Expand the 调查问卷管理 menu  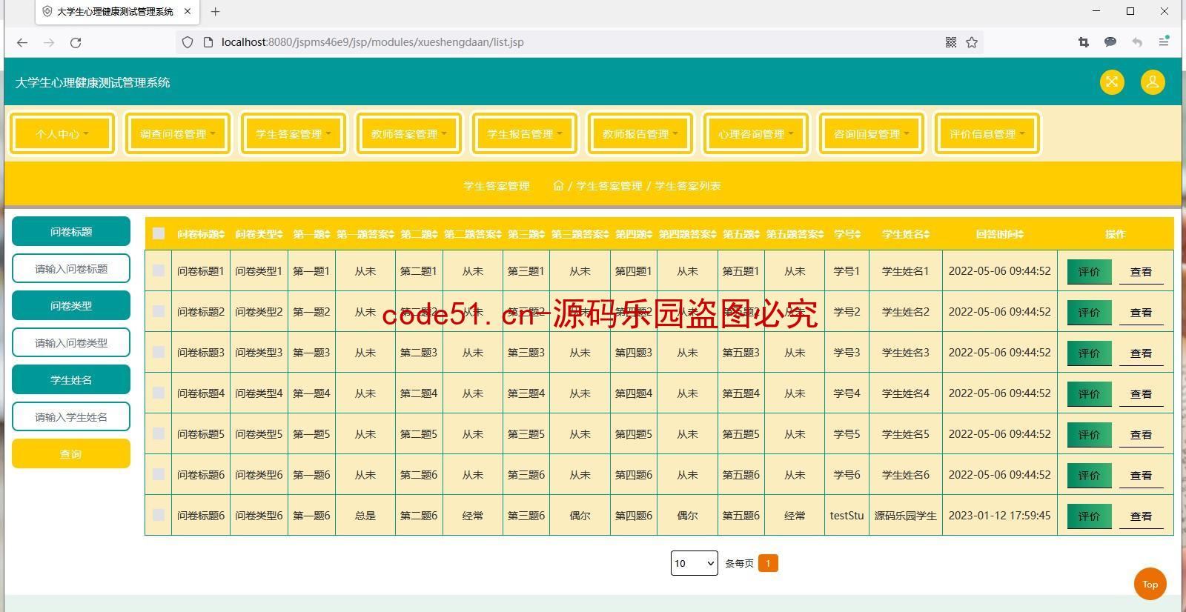click(178, 133)
